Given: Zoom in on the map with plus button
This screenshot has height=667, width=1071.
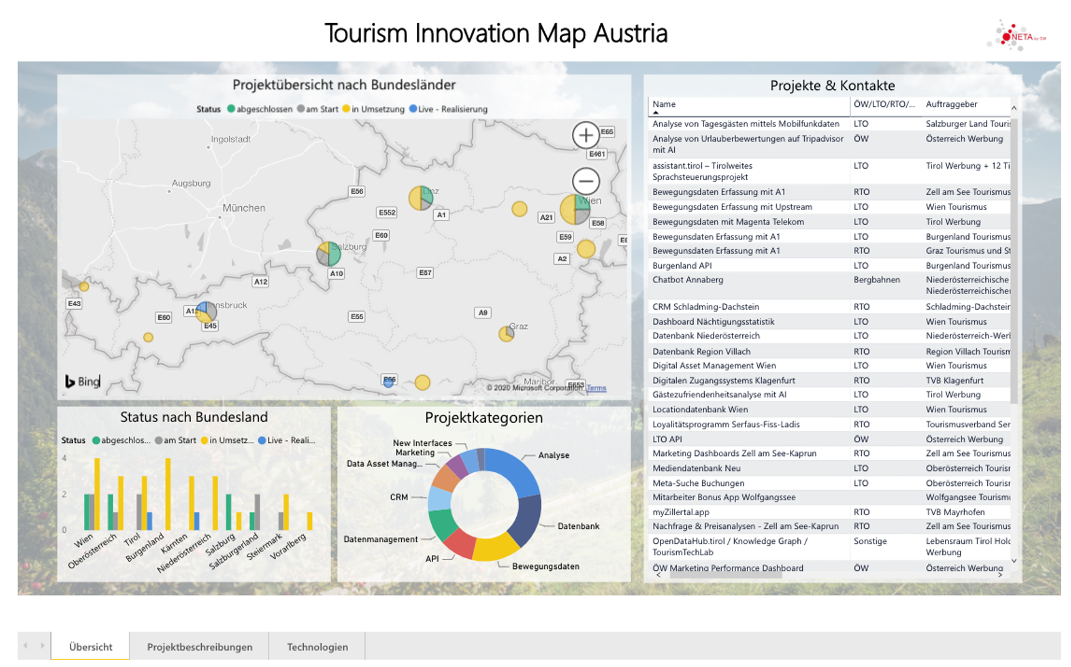Looking at the screenshot, I should pos(585,136).
